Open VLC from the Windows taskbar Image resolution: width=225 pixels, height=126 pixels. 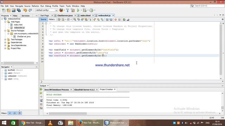50,123
